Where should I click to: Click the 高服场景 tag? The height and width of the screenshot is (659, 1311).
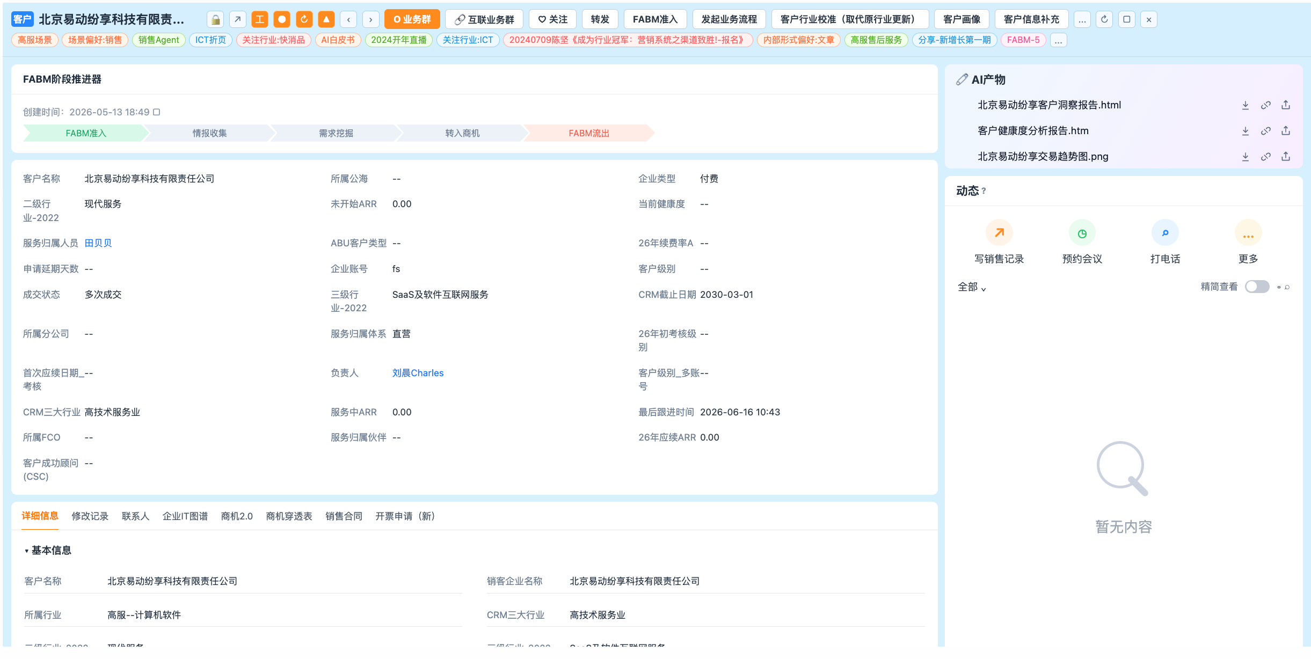click(x=35, y=40)
